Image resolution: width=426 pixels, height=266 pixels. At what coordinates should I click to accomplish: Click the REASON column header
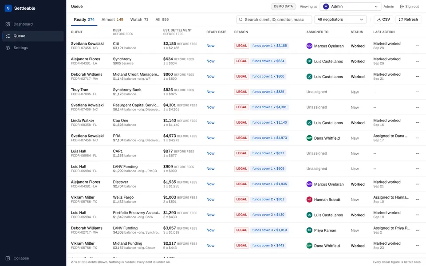pos(241,32)
